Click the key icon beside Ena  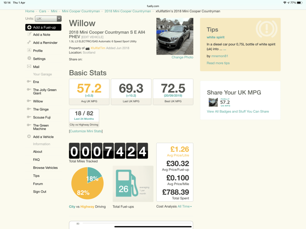click(29, 81)
